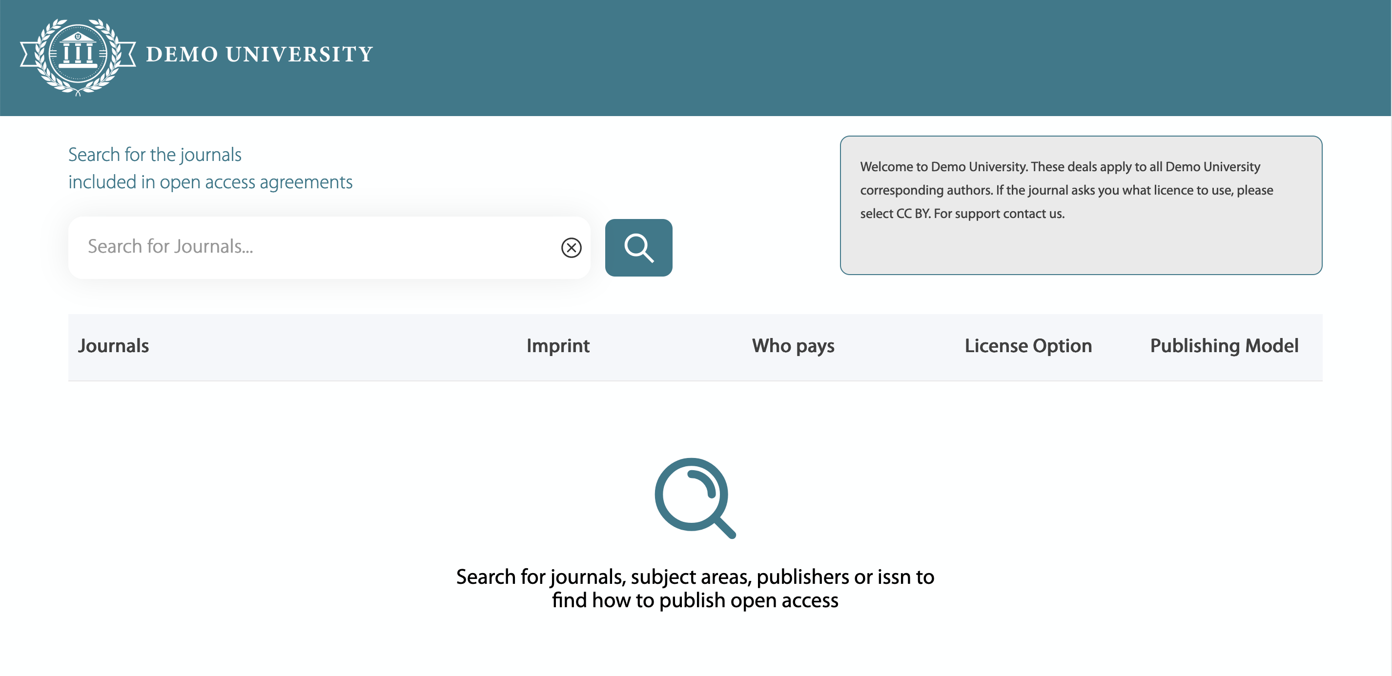The width and height of the screenshot is (1392, 676).
Task: Click the magnifying glass search icon
Action: (x=639, y=247)
